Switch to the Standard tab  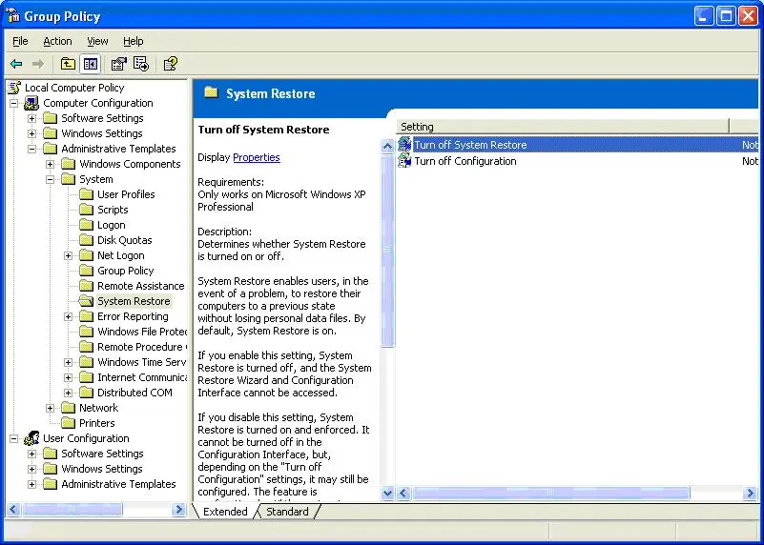tap(287, 512)
